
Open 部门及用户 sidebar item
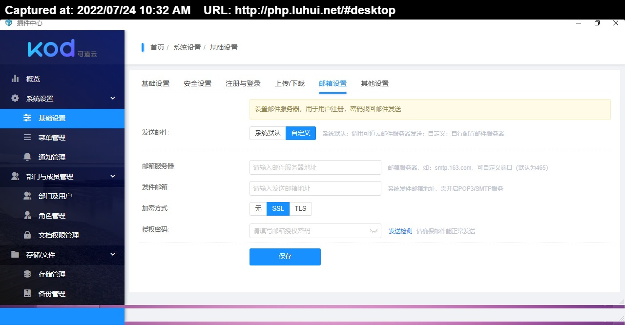tap(62, 196)
